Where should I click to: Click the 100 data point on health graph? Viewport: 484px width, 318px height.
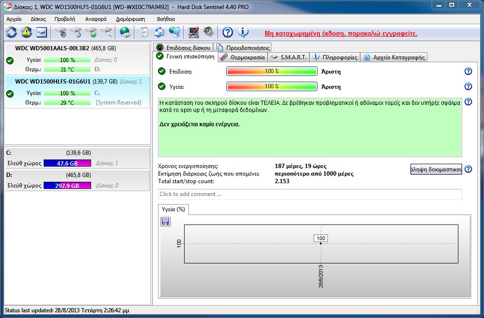click(321, 243)
